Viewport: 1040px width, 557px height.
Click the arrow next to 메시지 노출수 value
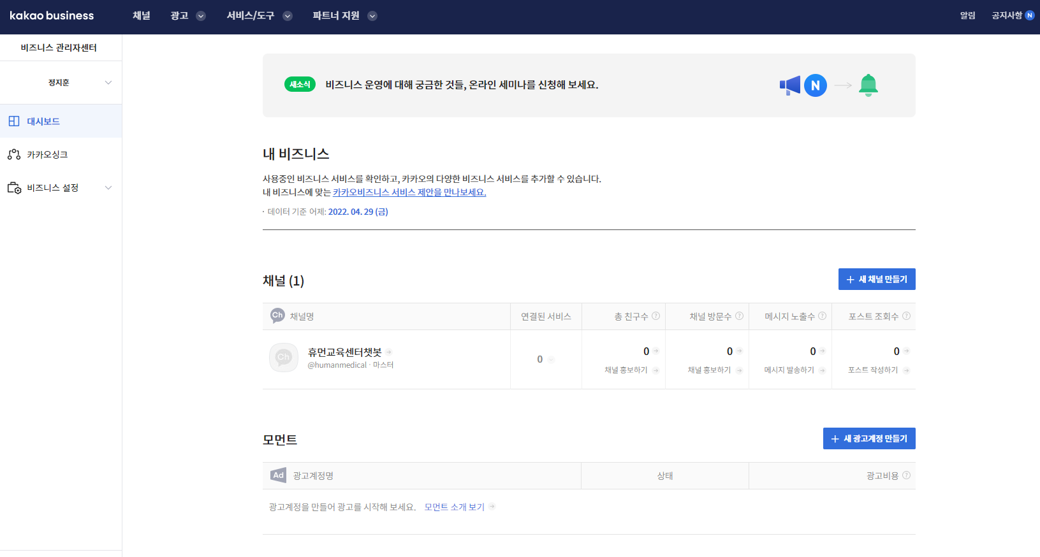(x=822, y=351)
